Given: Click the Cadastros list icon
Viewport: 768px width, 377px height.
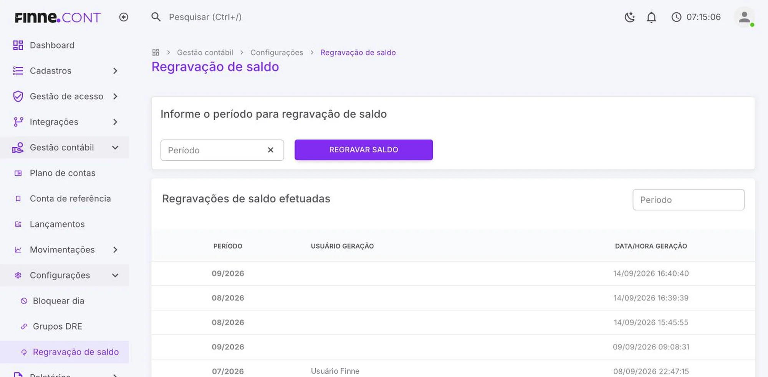Looking at the screenshot, I should tap(18, 71).
